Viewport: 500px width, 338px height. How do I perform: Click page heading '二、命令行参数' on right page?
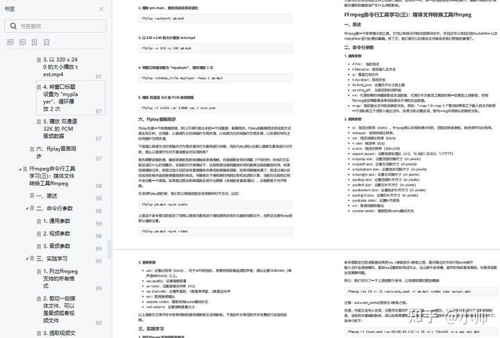pyautogui.click(x=359, y=47)
